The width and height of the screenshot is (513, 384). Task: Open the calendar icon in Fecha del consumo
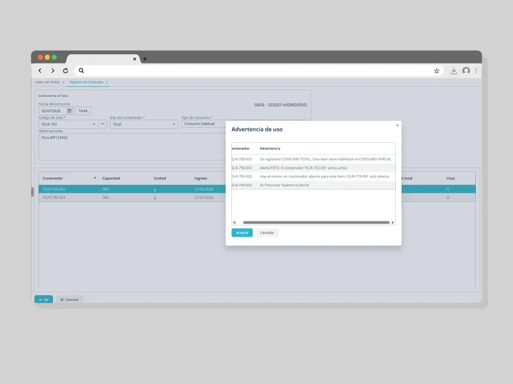tap(69, 111)
